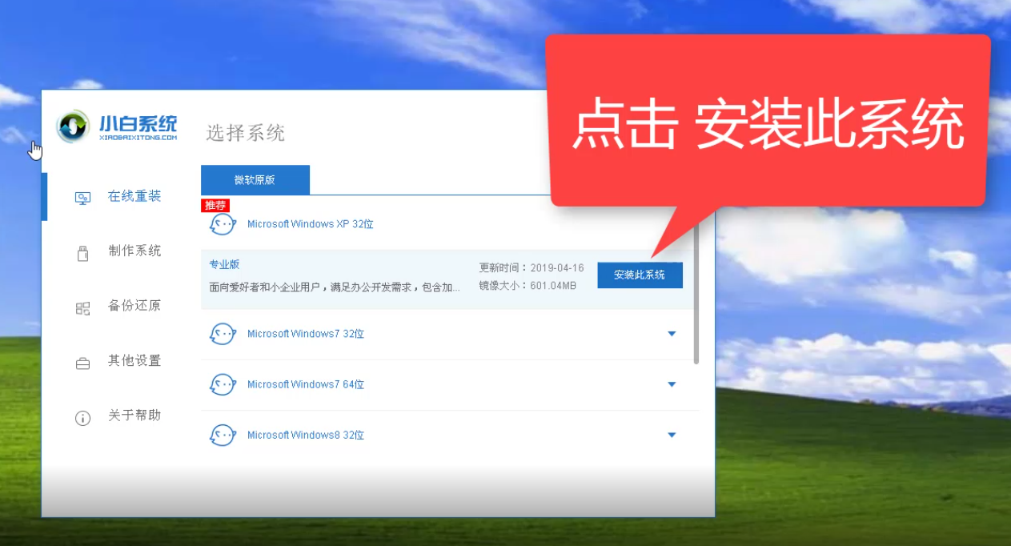The width and height of the screenshot is (1011, 546).
Task: Select 在线重装 from the sidebar menu
Action: (134, 196)
